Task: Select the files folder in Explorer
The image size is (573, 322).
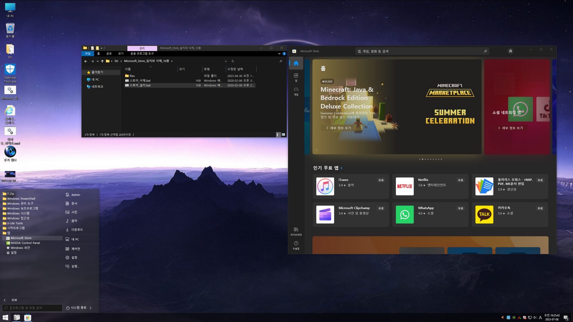Action: coord(130,76)
